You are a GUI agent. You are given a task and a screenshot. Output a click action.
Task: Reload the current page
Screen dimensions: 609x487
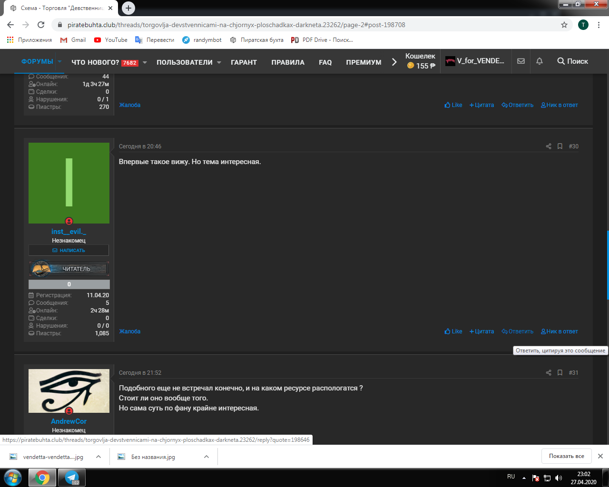[41, 25]
